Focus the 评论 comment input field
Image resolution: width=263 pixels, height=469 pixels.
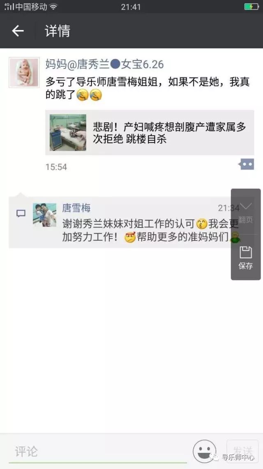(x=98, y=451)
